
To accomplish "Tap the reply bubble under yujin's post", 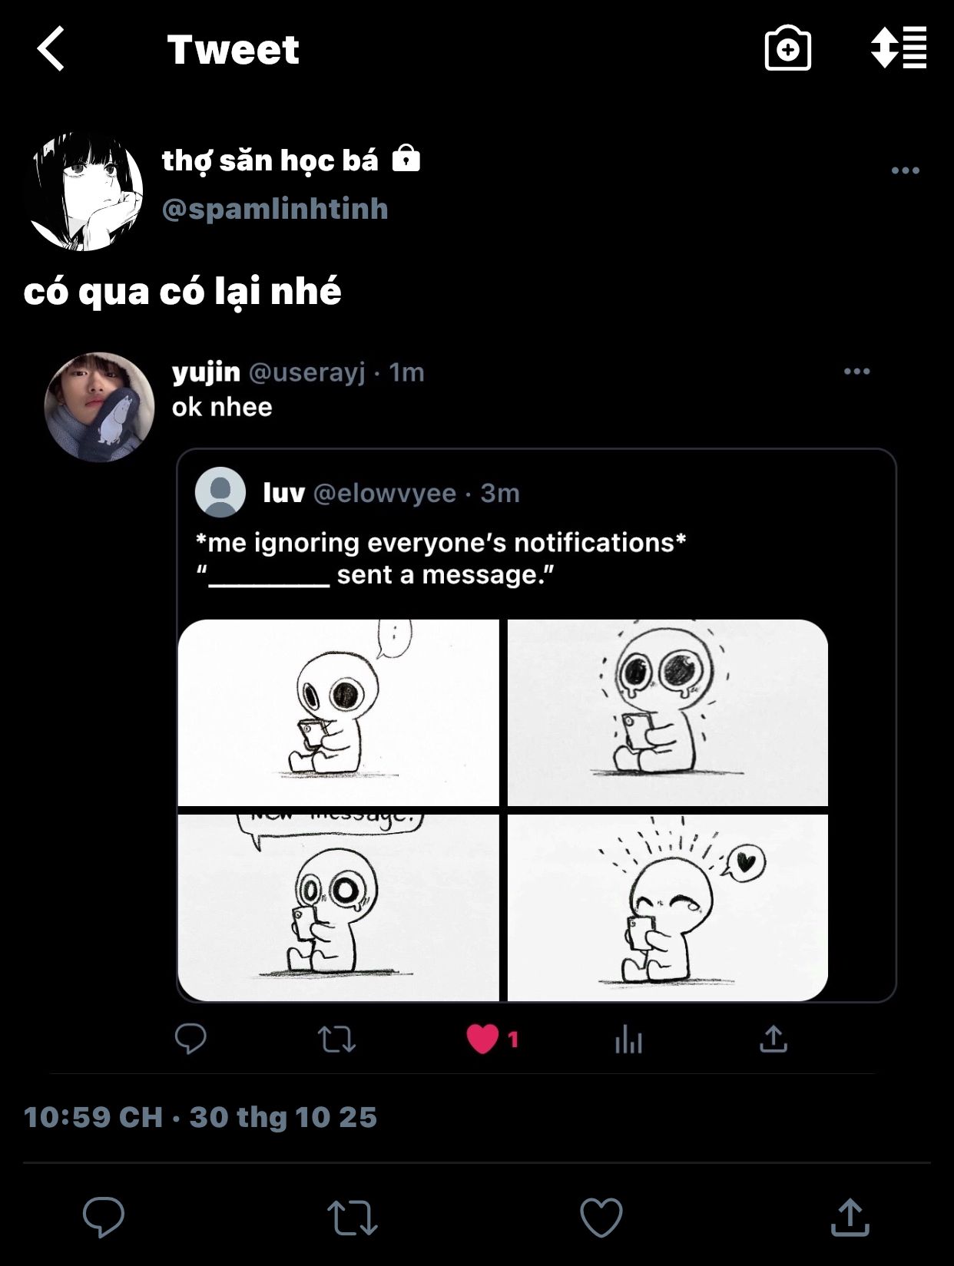I will pos(190,1039).
